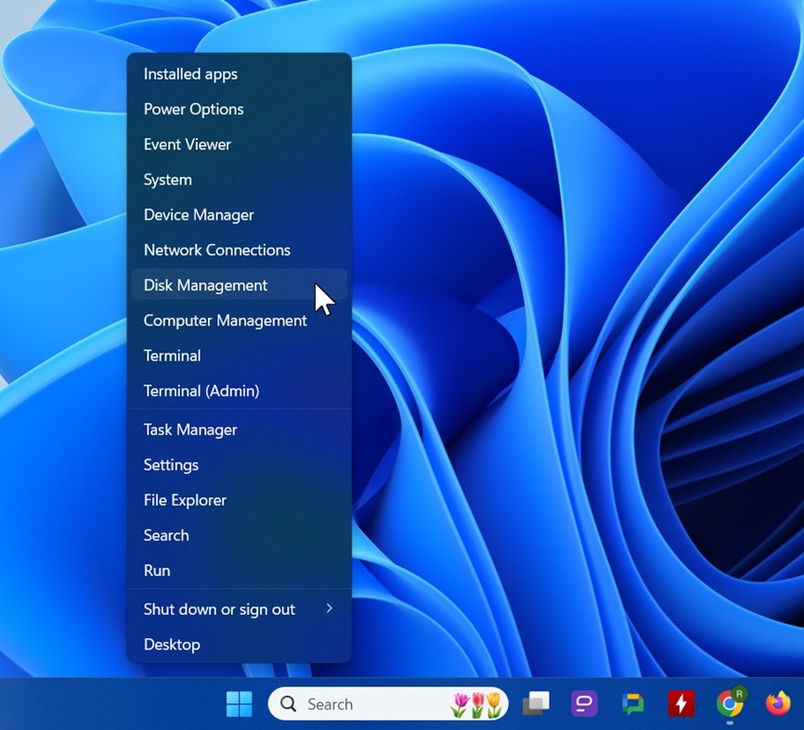Expand Shut down or sign out submenu

239,609
